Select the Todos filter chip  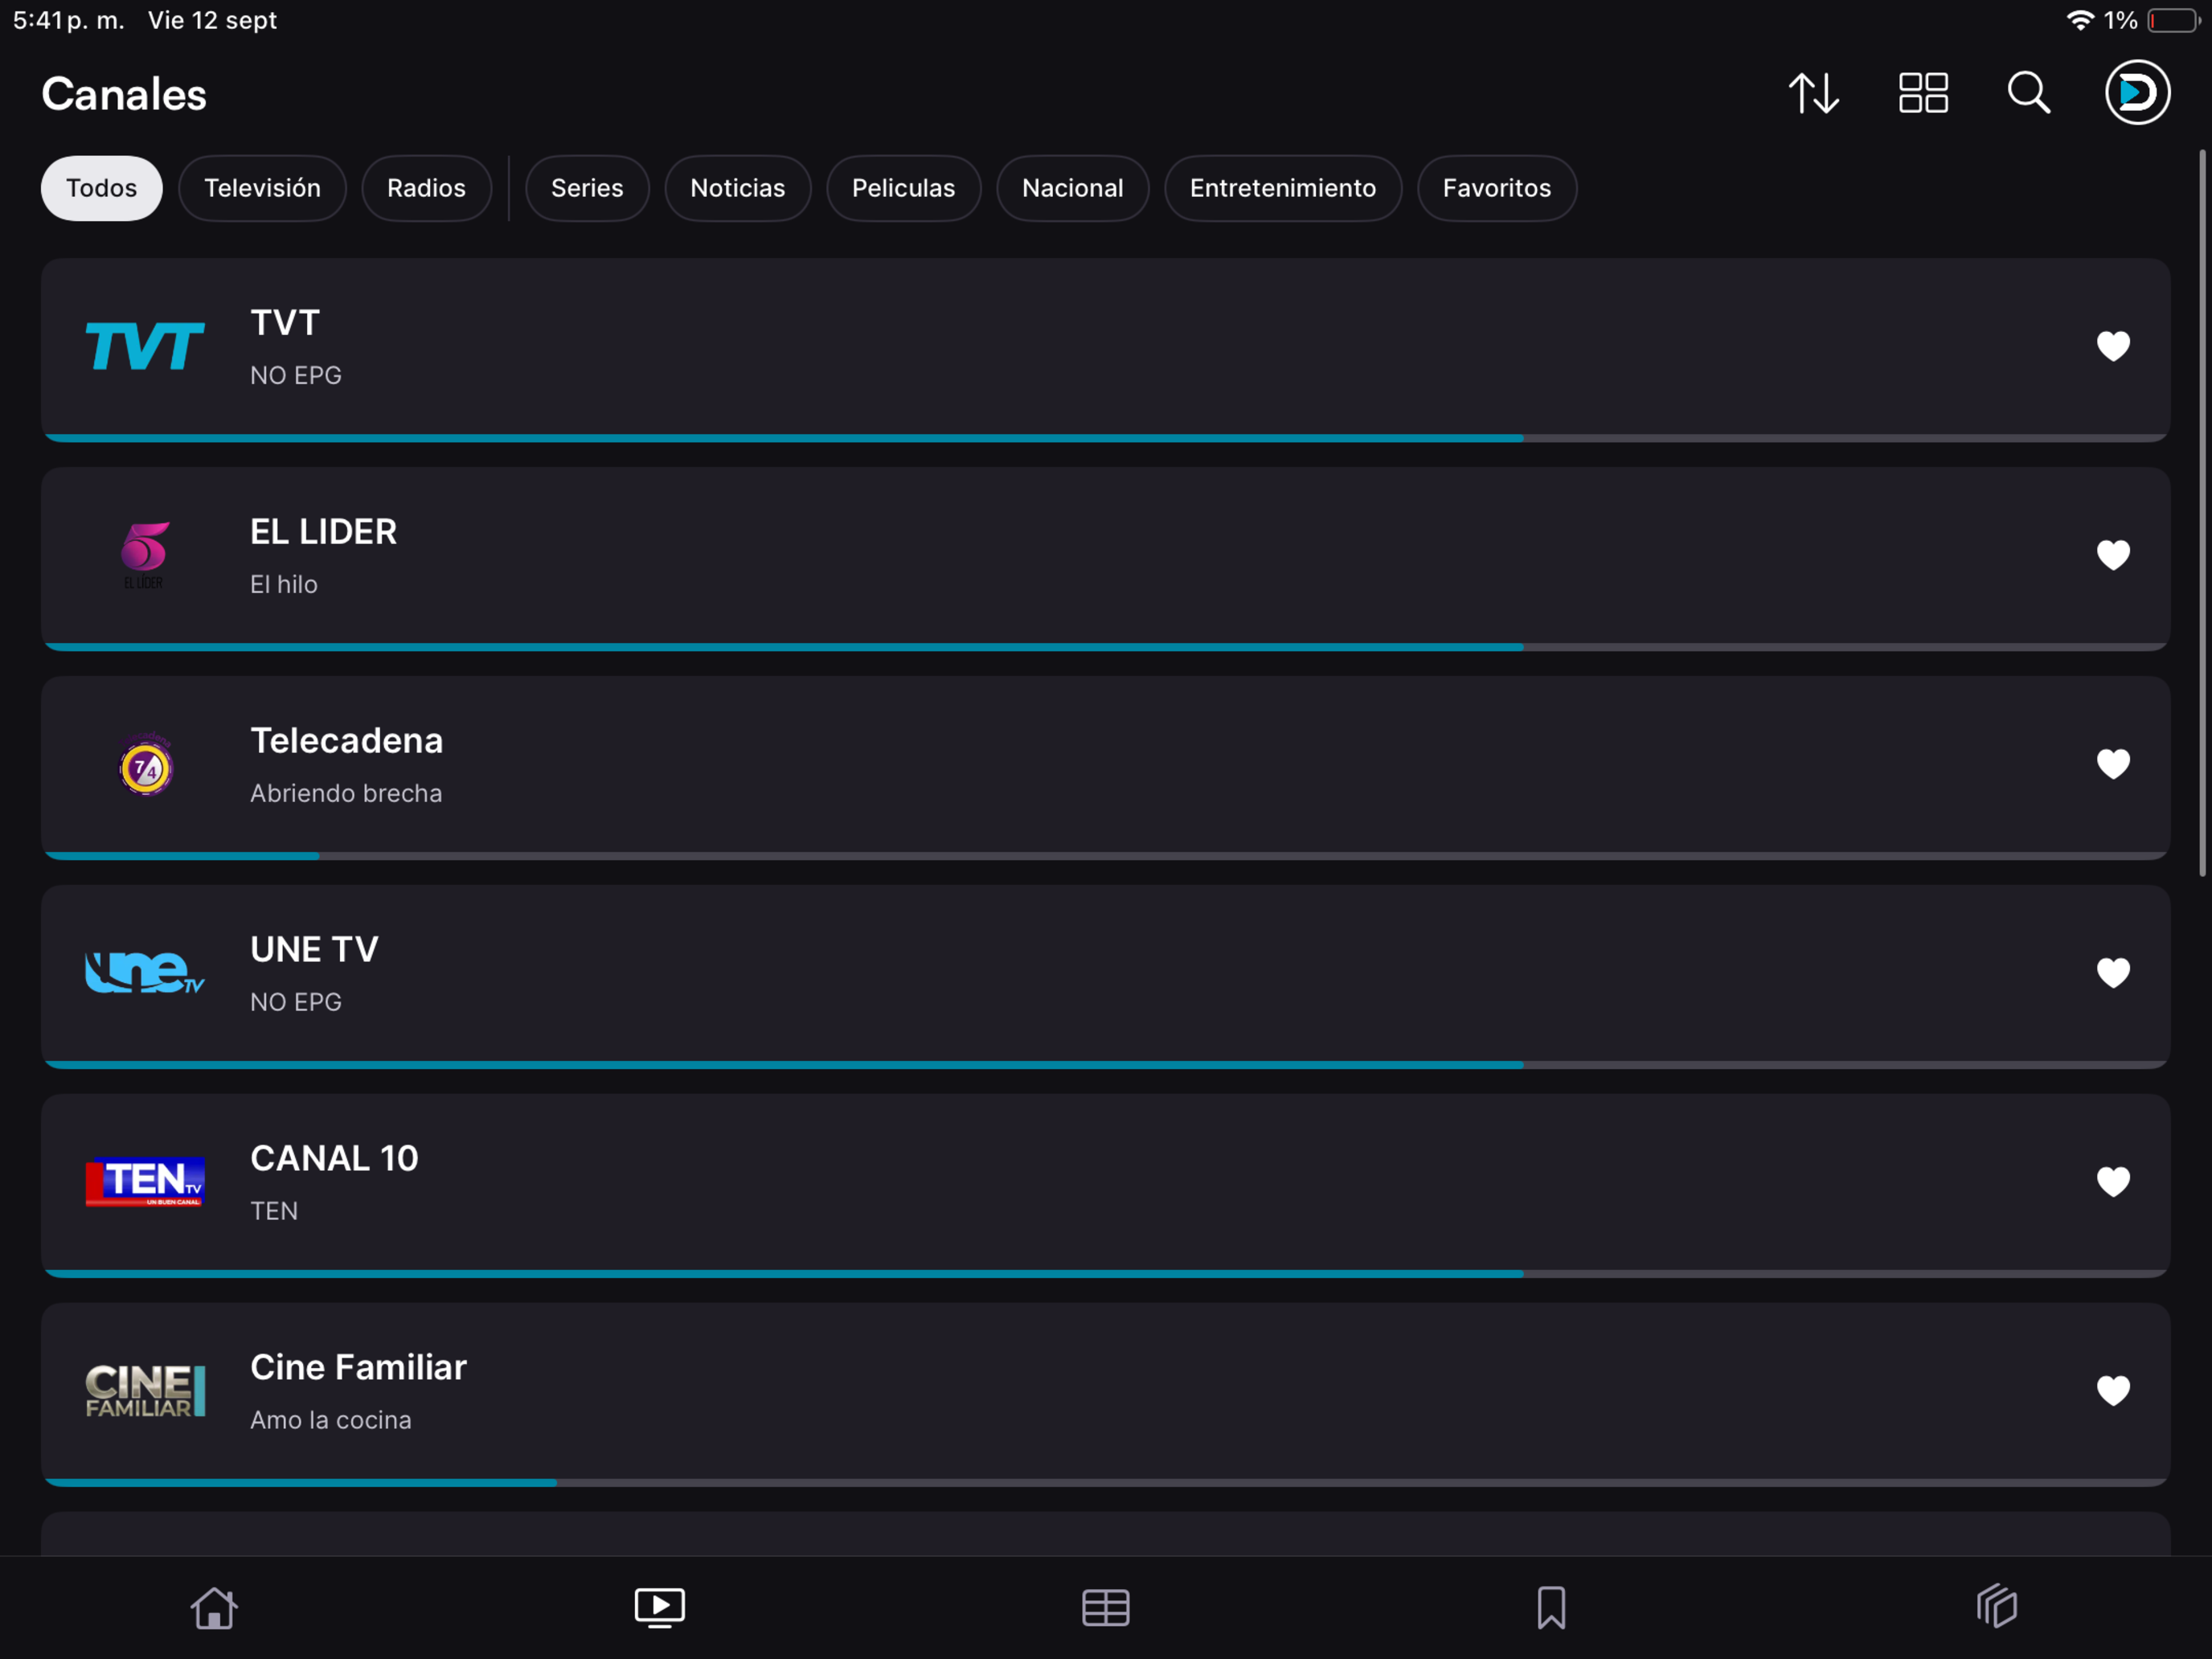[102, 188]
